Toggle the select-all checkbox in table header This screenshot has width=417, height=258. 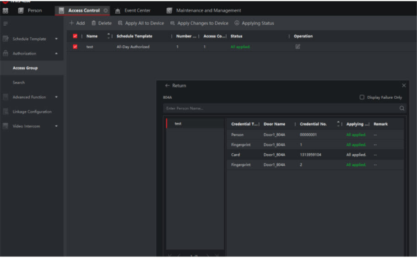pos(75,36)
